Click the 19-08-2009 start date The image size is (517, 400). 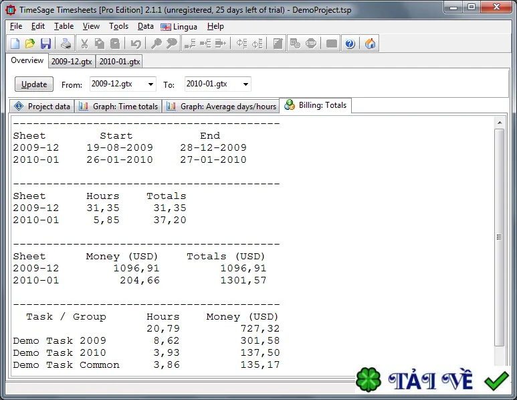point(120,147)
